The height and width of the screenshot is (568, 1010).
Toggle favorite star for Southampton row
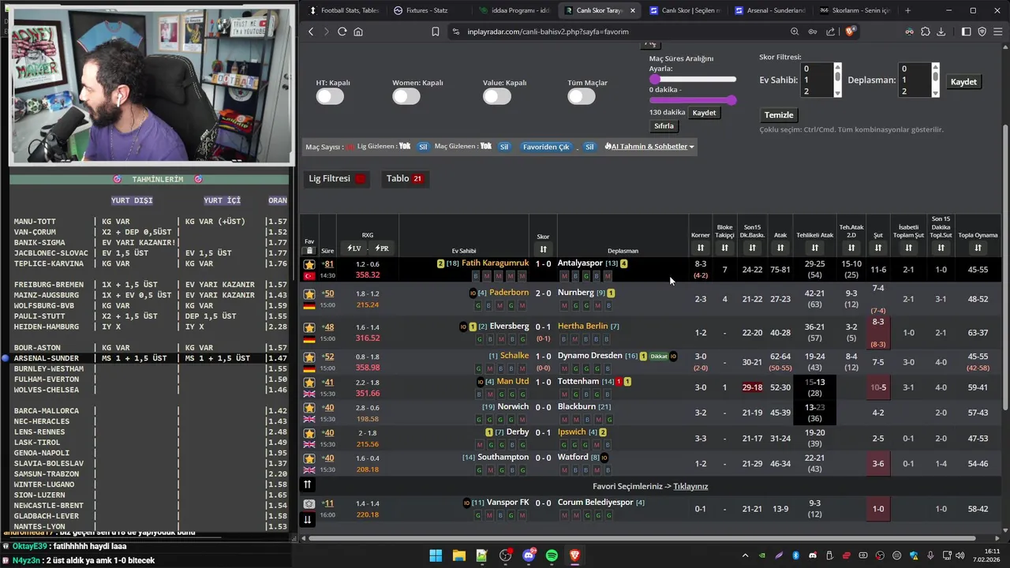[x=309, y=458]
